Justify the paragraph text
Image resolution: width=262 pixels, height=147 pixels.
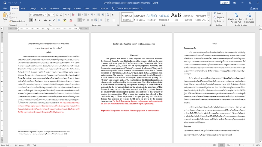[92, 20]
